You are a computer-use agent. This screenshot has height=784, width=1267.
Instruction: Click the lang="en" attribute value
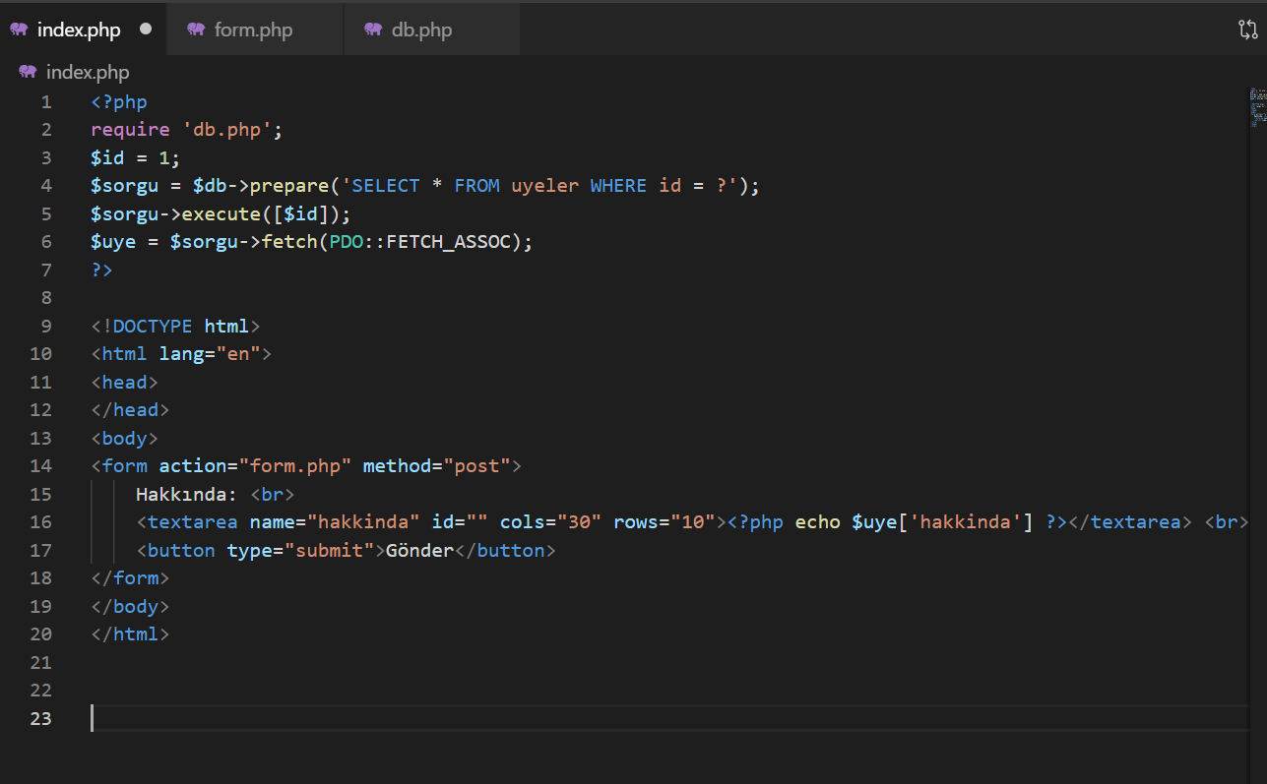tap(238, 354)
